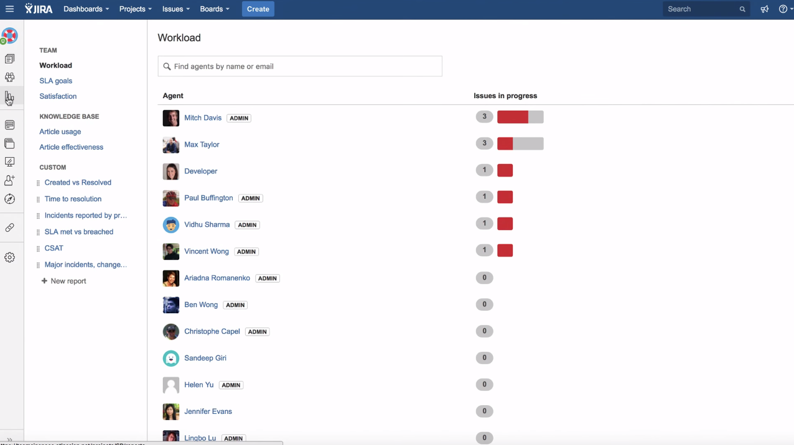This screenshot has height=445, width=794.
Task: Open the Boards dropdown menu
Action: pyautogui.click(x=215, y=9)
